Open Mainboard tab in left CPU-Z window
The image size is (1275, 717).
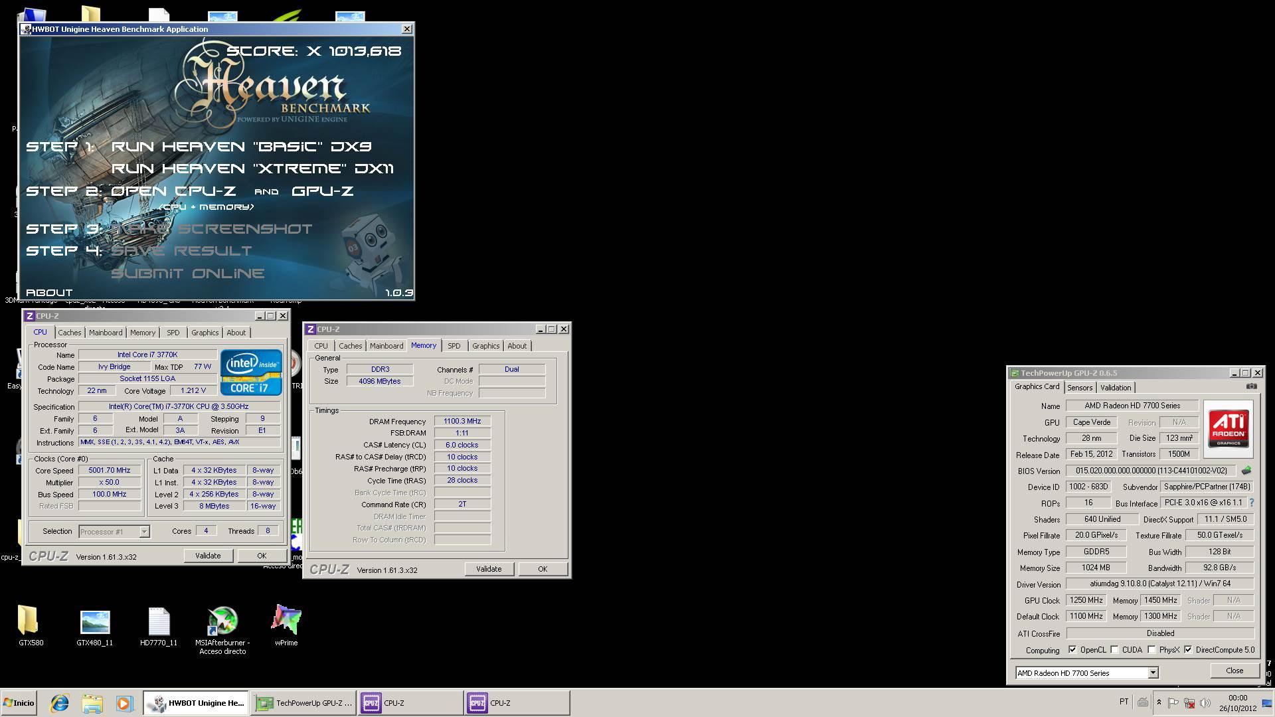click(106, 333)
